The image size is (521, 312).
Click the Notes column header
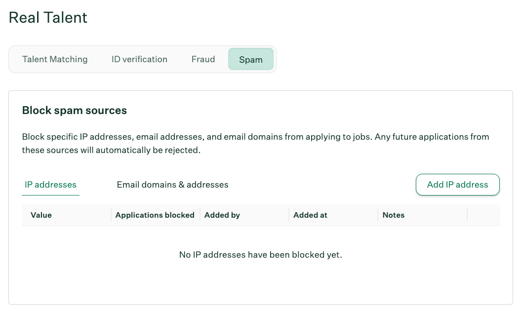coord(393,215)
